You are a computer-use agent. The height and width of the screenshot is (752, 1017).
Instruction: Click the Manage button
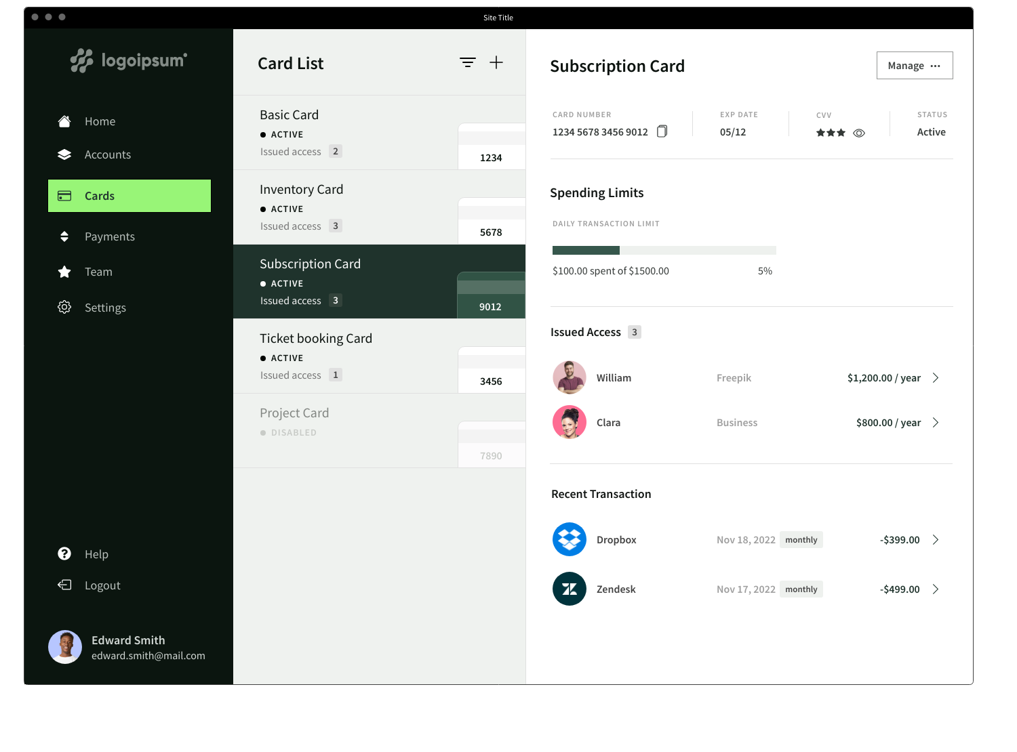tap(906, 65)
